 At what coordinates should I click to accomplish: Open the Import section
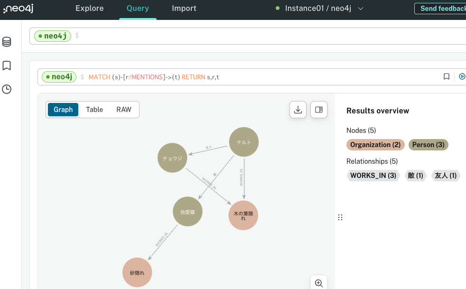coord(184,8)
